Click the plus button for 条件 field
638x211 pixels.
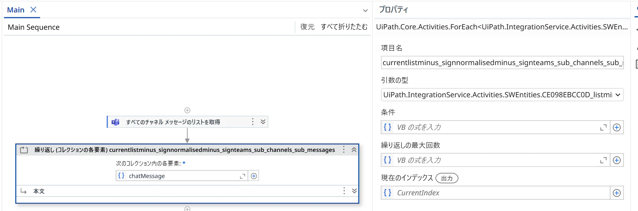(617, 127)
